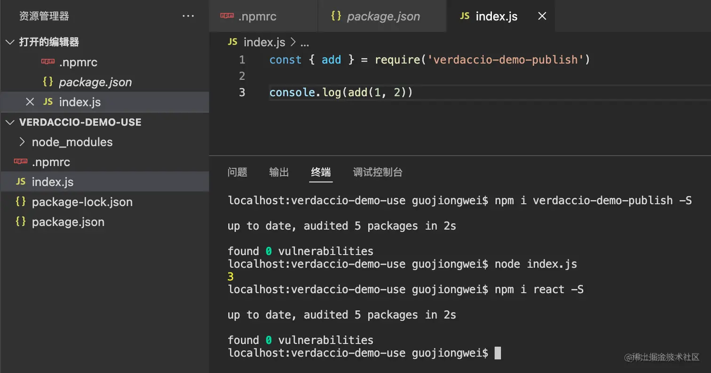The image size is (711, 373).
Task: Open the 调试控制台 panel tab
Action: click(x=378, y=172)
